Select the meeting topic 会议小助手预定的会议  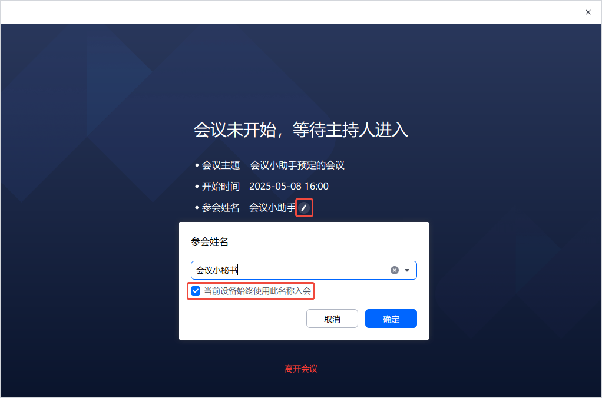pyautogui.click(x=297, y=165)
